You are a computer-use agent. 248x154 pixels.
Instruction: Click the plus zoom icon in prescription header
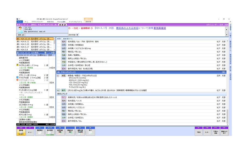point(54,52)
